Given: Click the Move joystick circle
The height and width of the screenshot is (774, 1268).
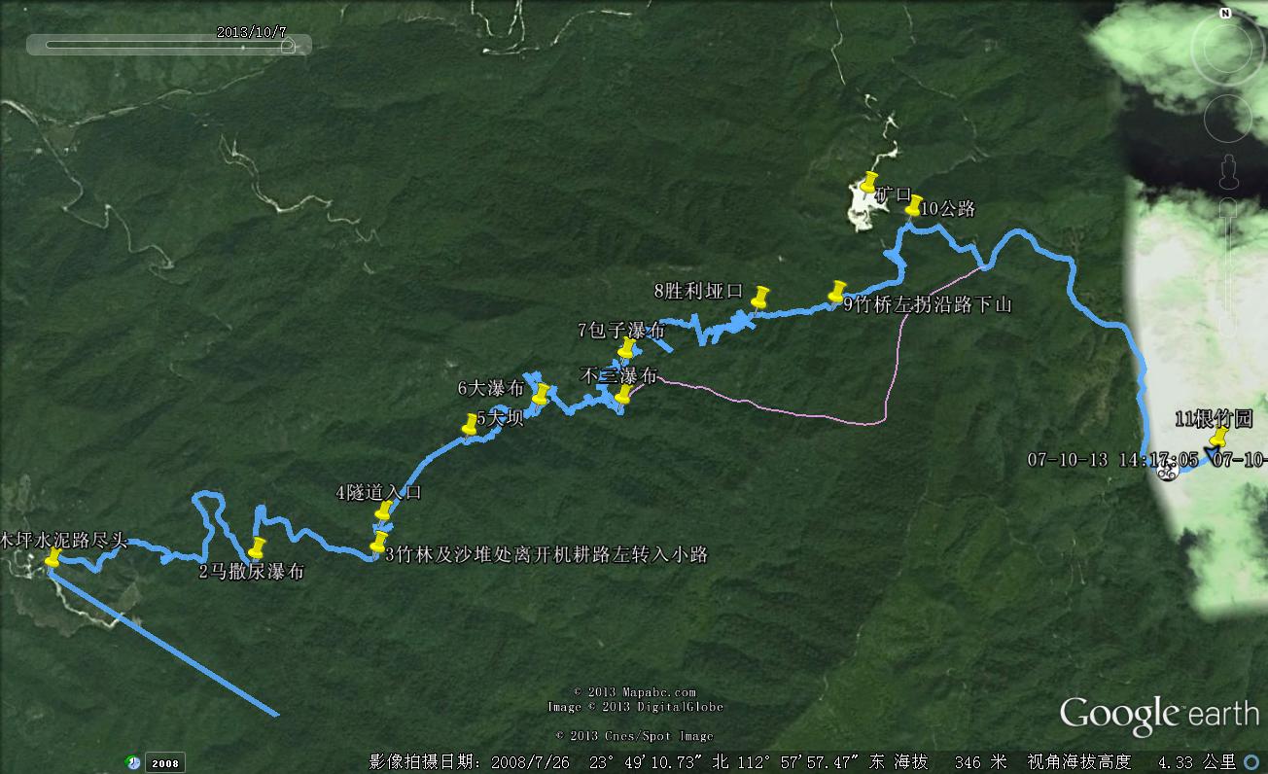Looking at the screenshot, I should pyautogui.click(x=1229, y=119).
